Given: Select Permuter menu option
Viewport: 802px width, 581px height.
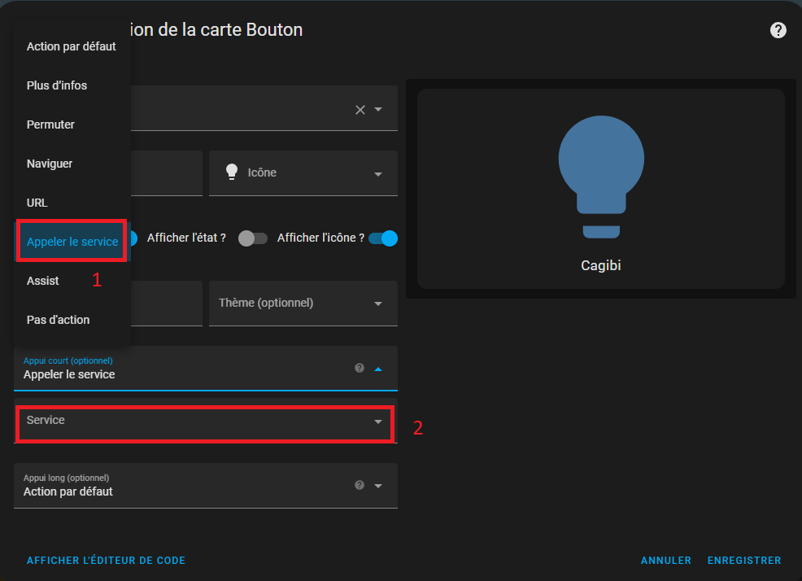Looking at the screenshot, I should 72,124.
